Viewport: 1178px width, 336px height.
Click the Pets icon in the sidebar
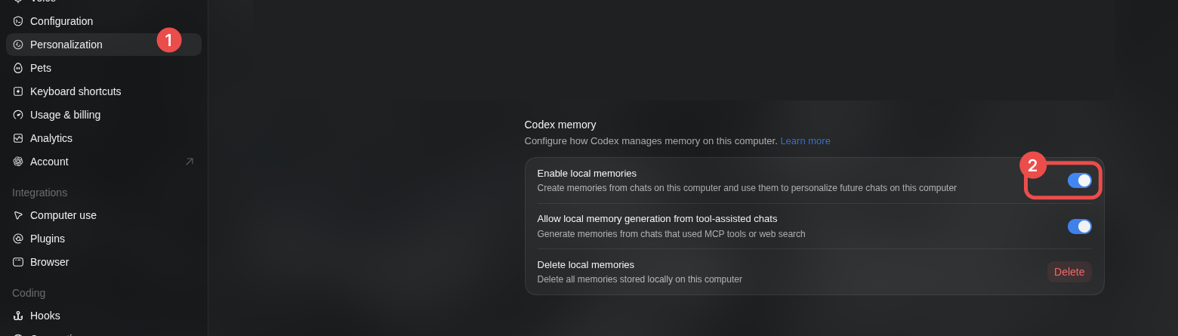(x=18, y=68)
